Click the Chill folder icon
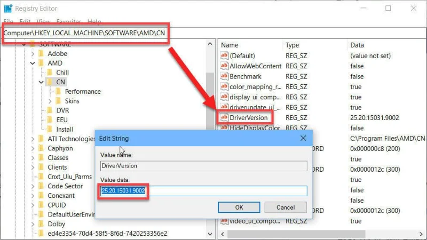The height and width of the screenshot is (240, 427). click(50, 73)
